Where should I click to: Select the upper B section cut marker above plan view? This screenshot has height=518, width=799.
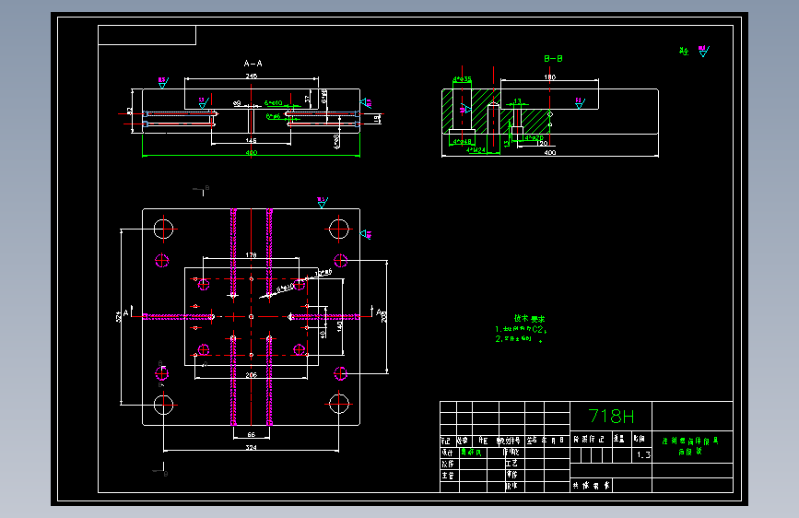coord(201,190)
